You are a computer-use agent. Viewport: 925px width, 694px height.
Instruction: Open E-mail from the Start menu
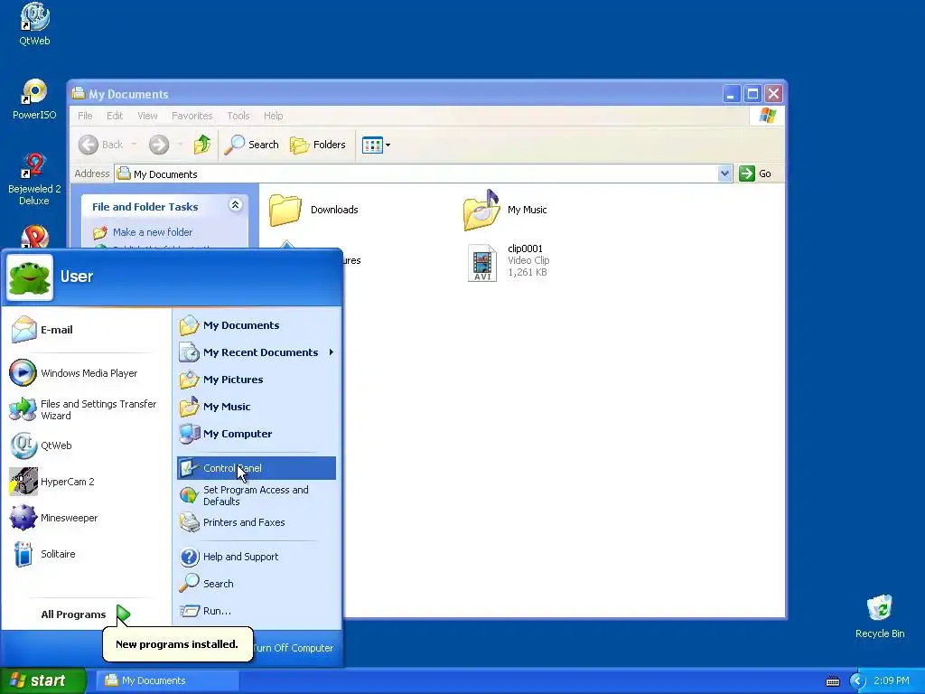(84, 329)
